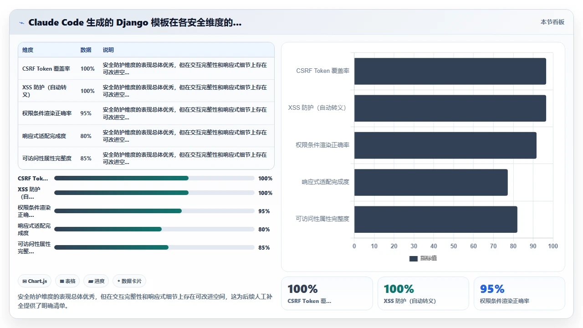Click the 说明 column header
The image size is (583, 328).
coord(108,50)
